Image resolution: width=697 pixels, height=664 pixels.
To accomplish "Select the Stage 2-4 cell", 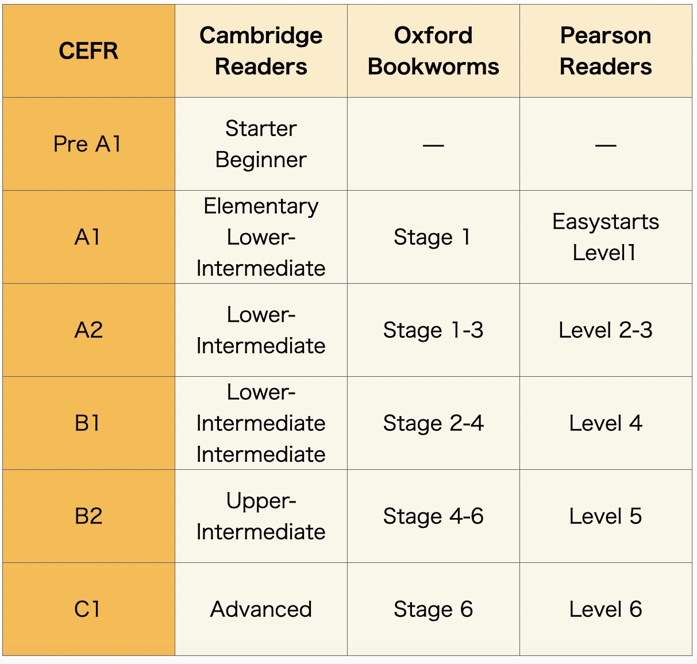I will coord(433,423).
